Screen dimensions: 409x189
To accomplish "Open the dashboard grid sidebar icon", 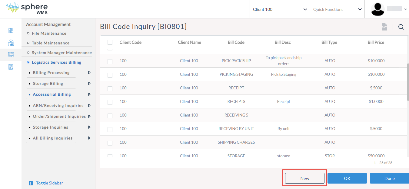I will tap(11, 30).
